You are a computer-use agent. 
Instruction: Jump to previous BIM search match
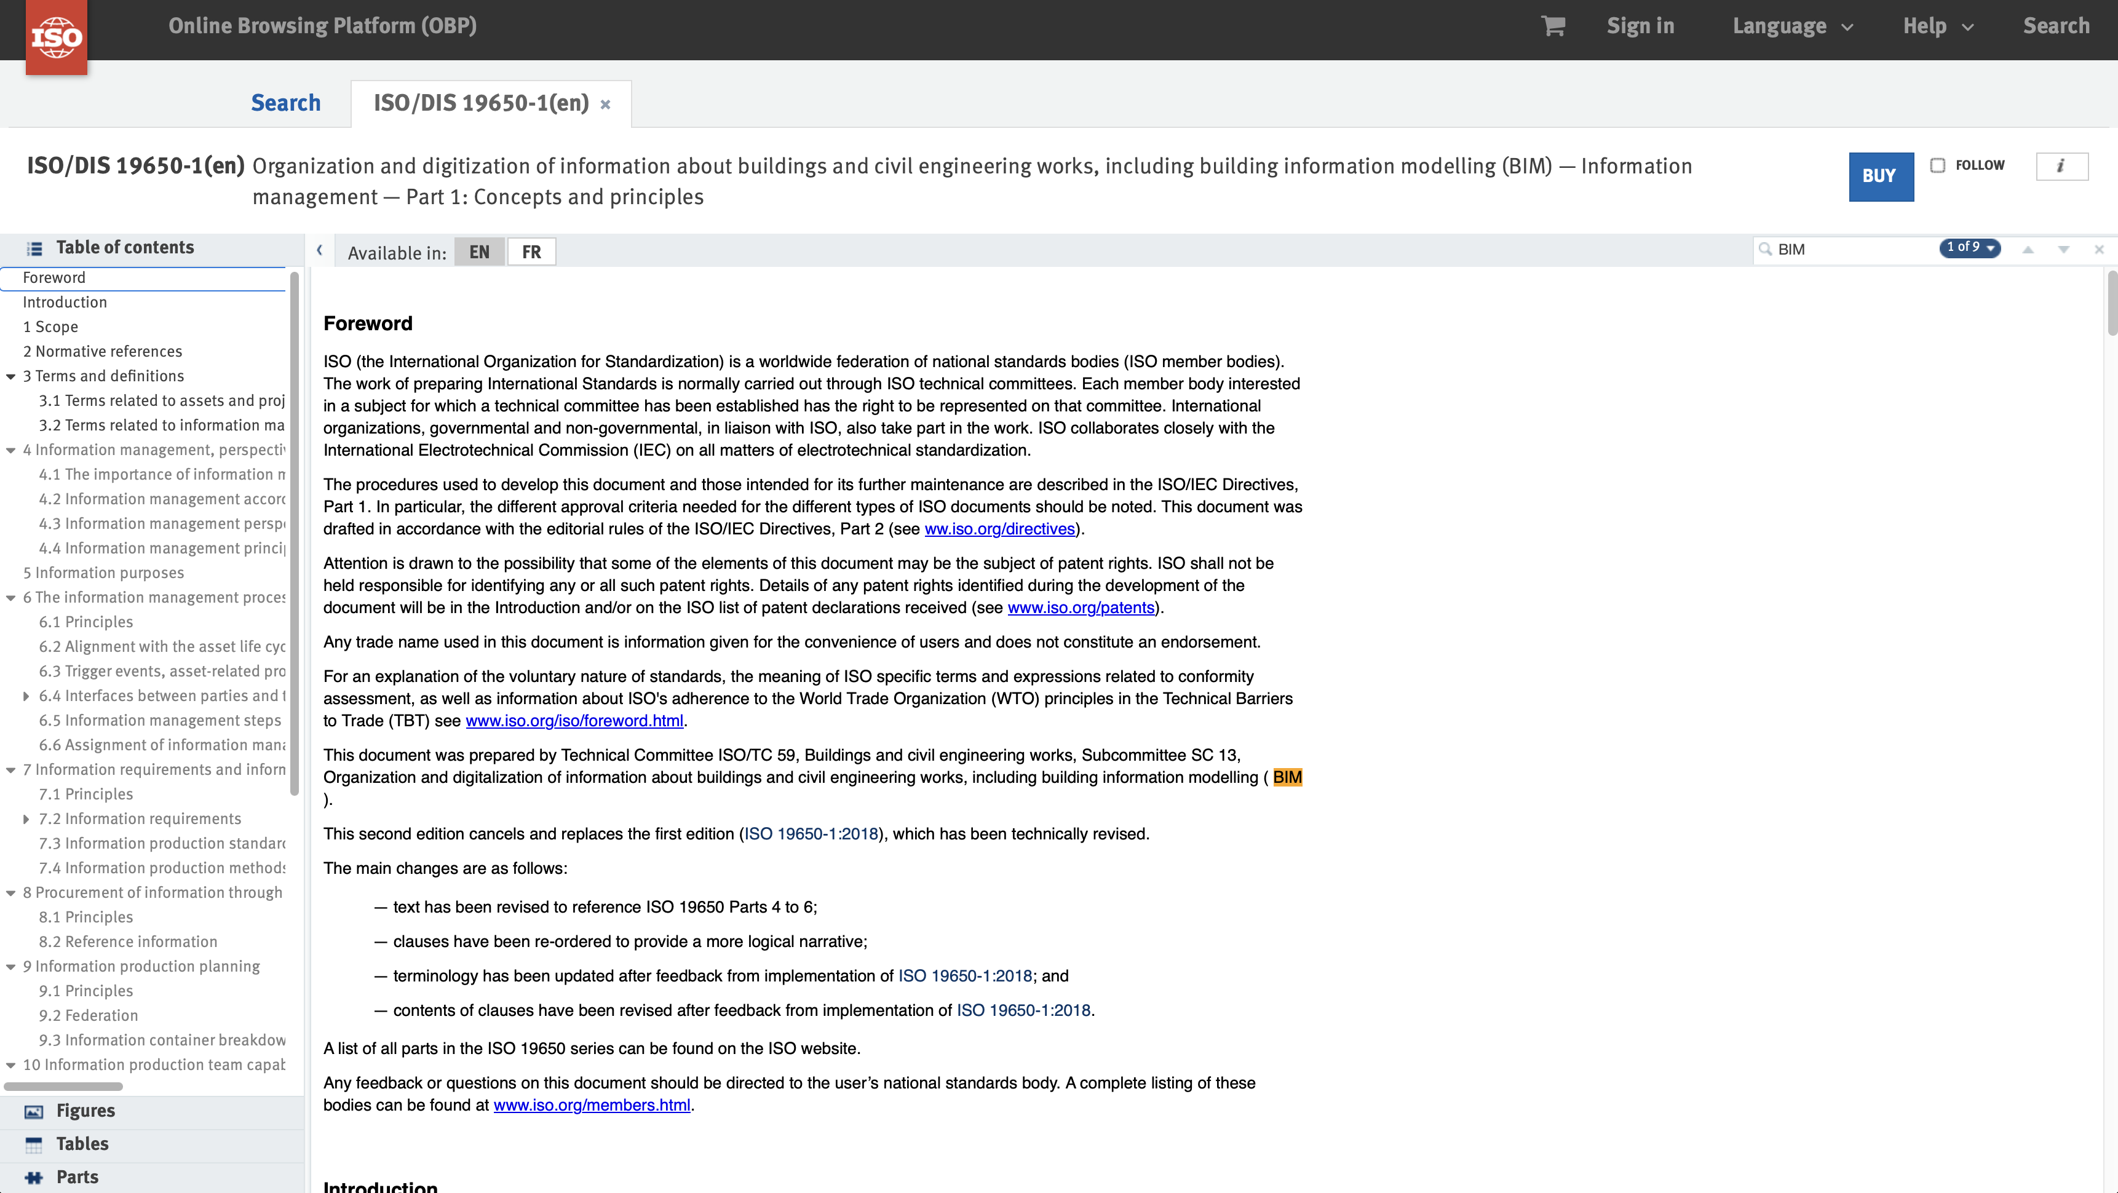(x=2028, y=250)
